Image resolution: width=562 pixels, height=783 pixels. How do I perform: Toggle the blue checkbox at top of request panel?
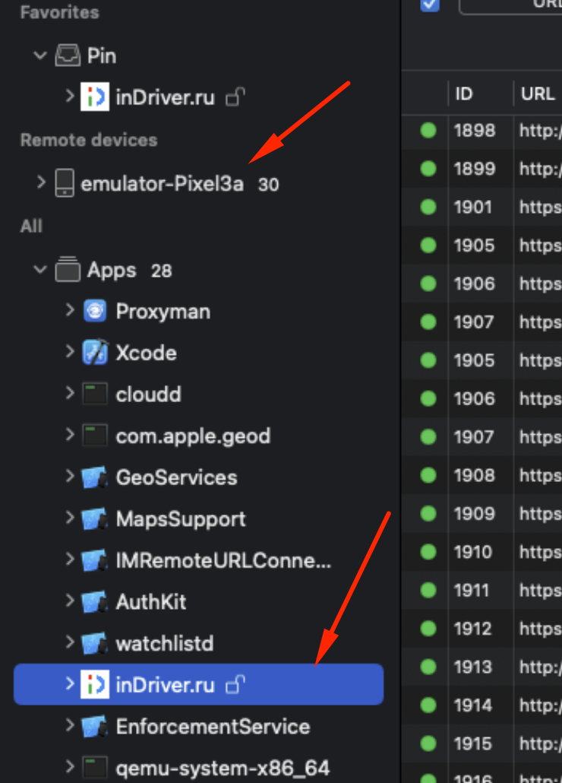pos(430,5)
